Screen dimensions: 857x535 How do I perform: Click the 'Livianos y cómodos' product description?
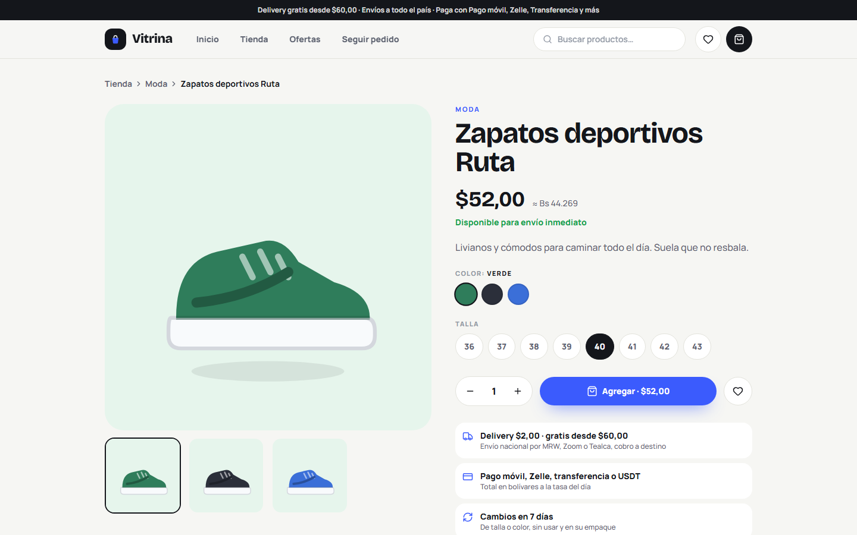pos(602,247)
